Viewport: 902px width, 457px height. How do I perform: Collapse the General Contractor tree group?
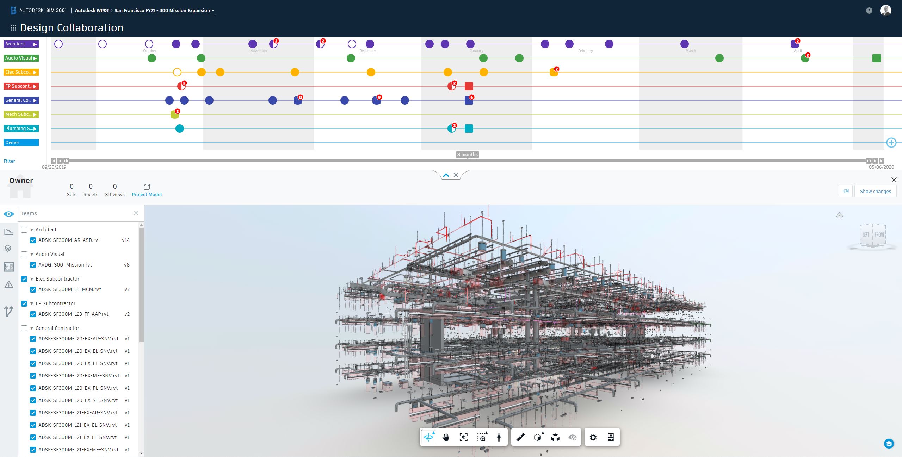click(x=32, y=328)
